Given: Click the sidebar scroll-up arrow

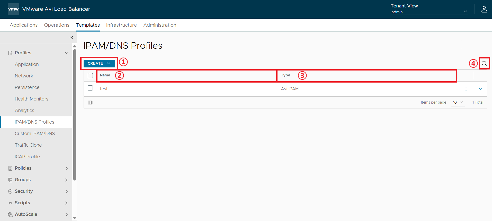Looking at the screenshot, I should point(75,46).
